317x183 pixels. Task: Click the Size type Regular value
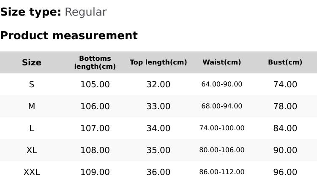(85, 12)
